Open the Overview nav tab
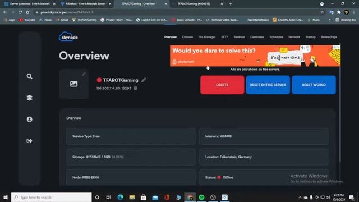This screenshot has height=202, width=359. click(x=170, y=37)
